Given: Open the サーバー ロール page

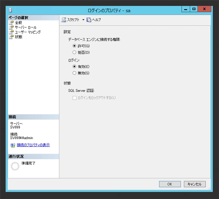Looking at the screenshot, I should [x=26, y=27].
